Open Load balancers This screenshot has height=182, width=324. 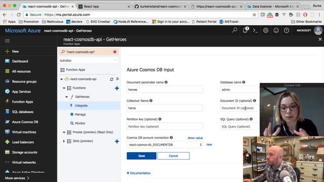click(19, 142)
